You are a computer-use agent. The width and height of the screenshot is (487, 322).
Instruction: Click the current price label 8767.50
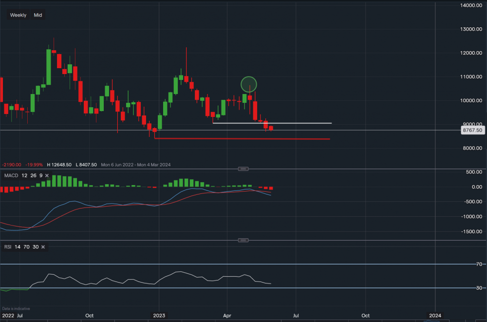[473, 131]
